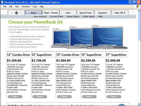The width and height of the screenshot is (141, 106).
Task: Click the Lightweight aluminum alloy enclosure bullet
Action: click(x=27, y=36)
